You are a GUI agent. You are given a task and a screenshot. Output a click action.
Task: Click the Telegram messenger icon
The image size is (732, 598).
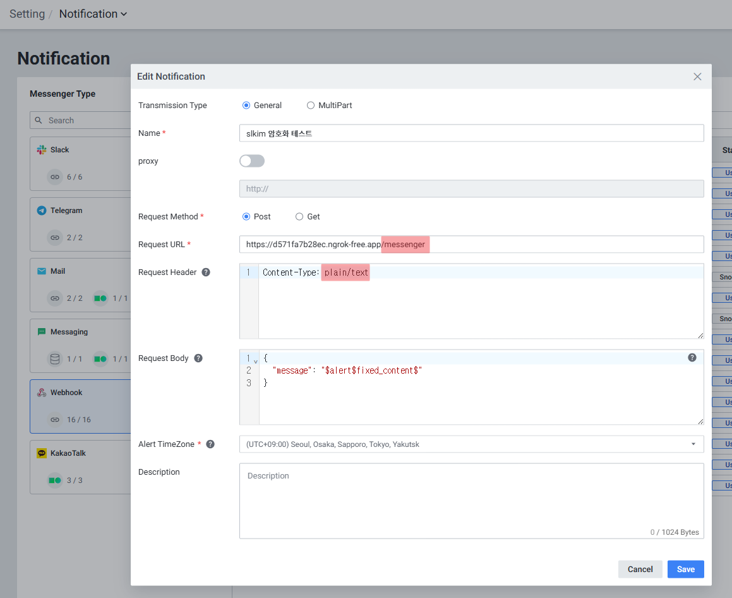pos(42,211)
